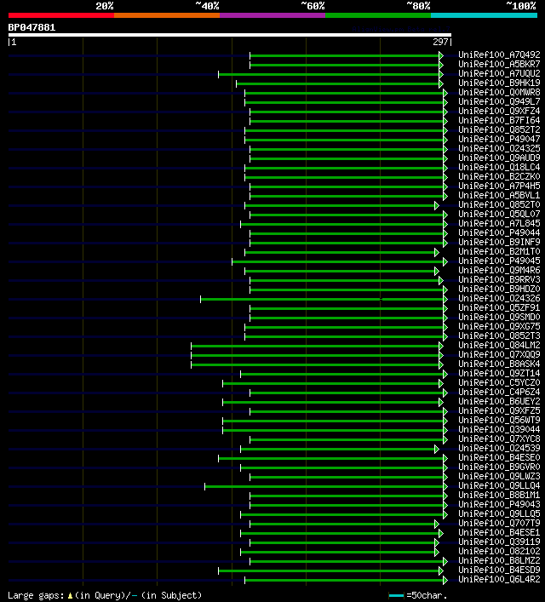Select the UniRef100_B8B1M1 label

click(499, 495)
